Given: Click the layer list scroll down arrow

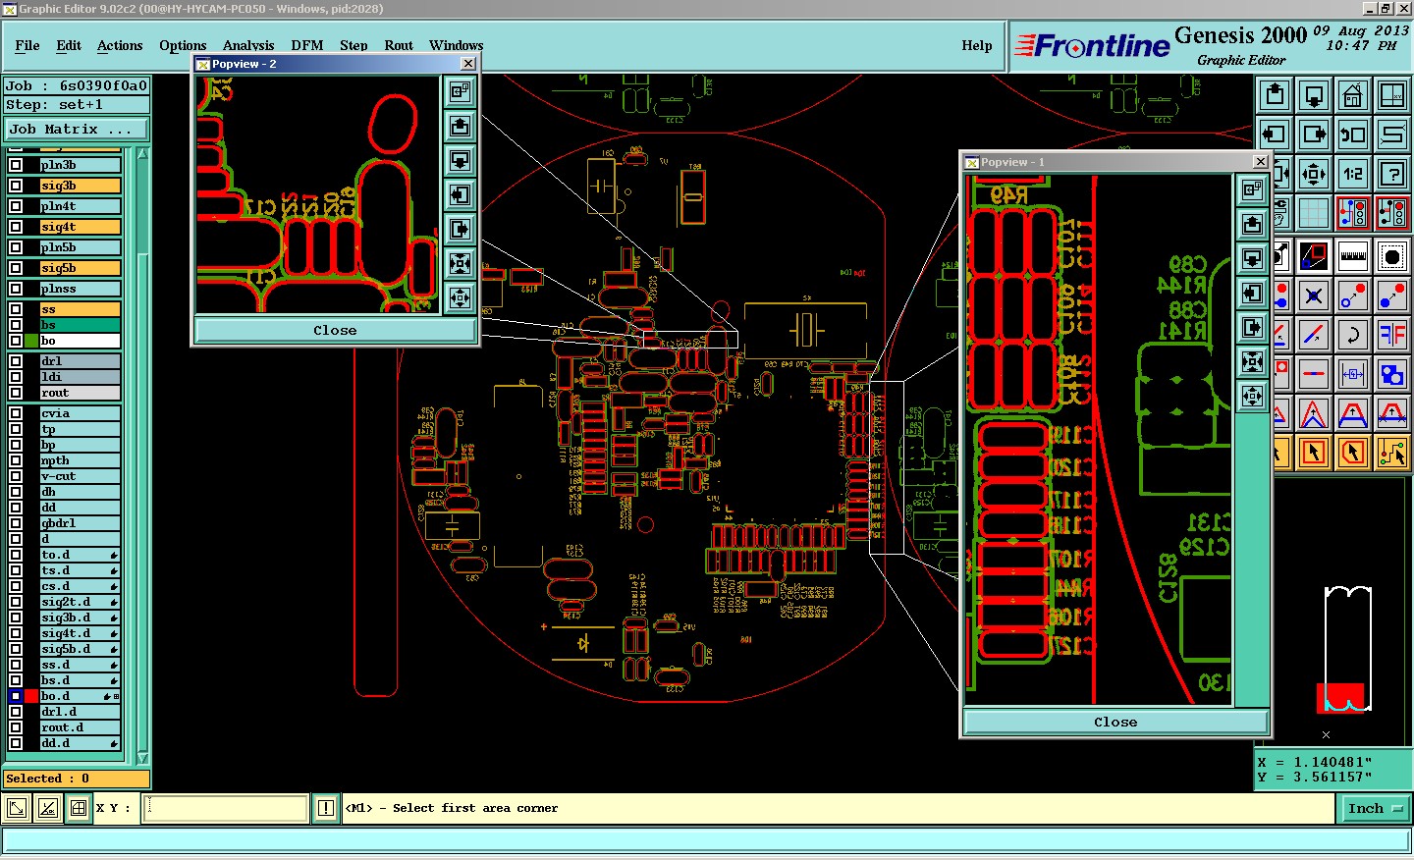Looking at the screenshot, I should click(142, 758).
